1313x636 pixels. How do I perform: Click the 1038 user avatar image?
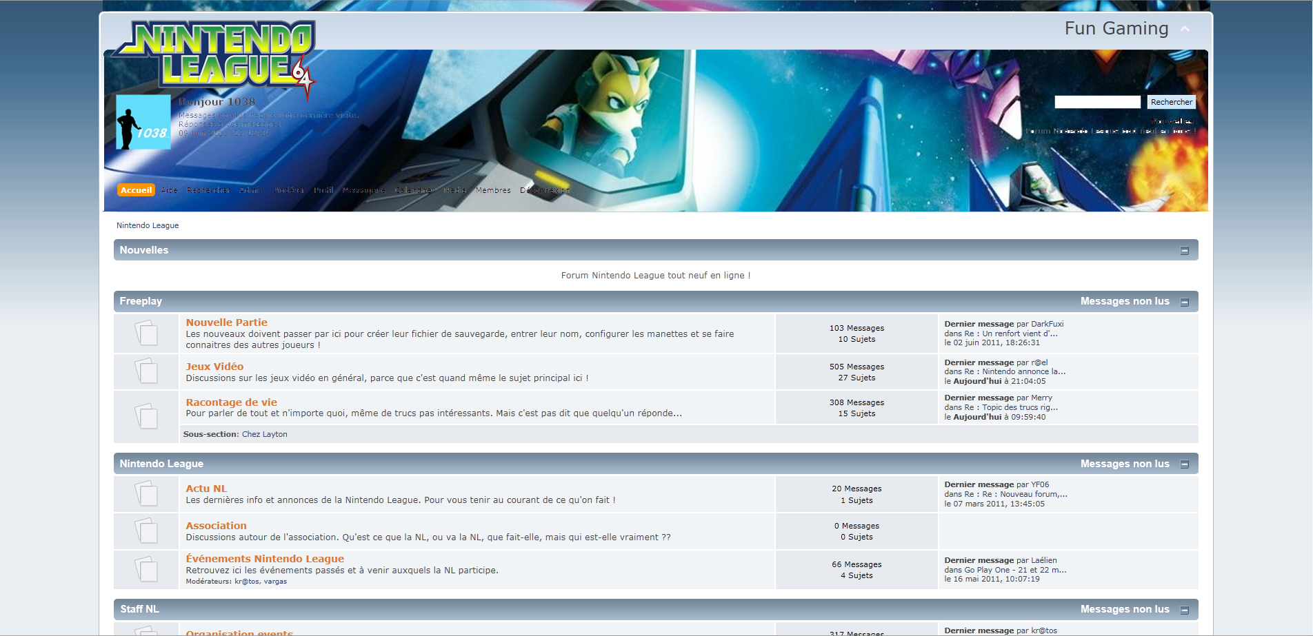pos(143,122)
